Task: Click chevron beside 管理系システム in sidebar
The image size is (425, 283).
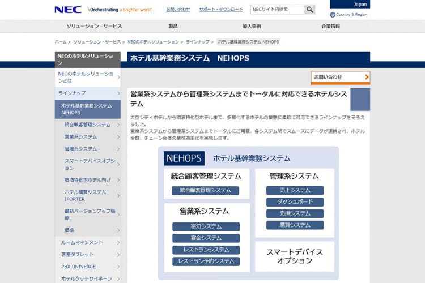Action: tap(118, 149)
